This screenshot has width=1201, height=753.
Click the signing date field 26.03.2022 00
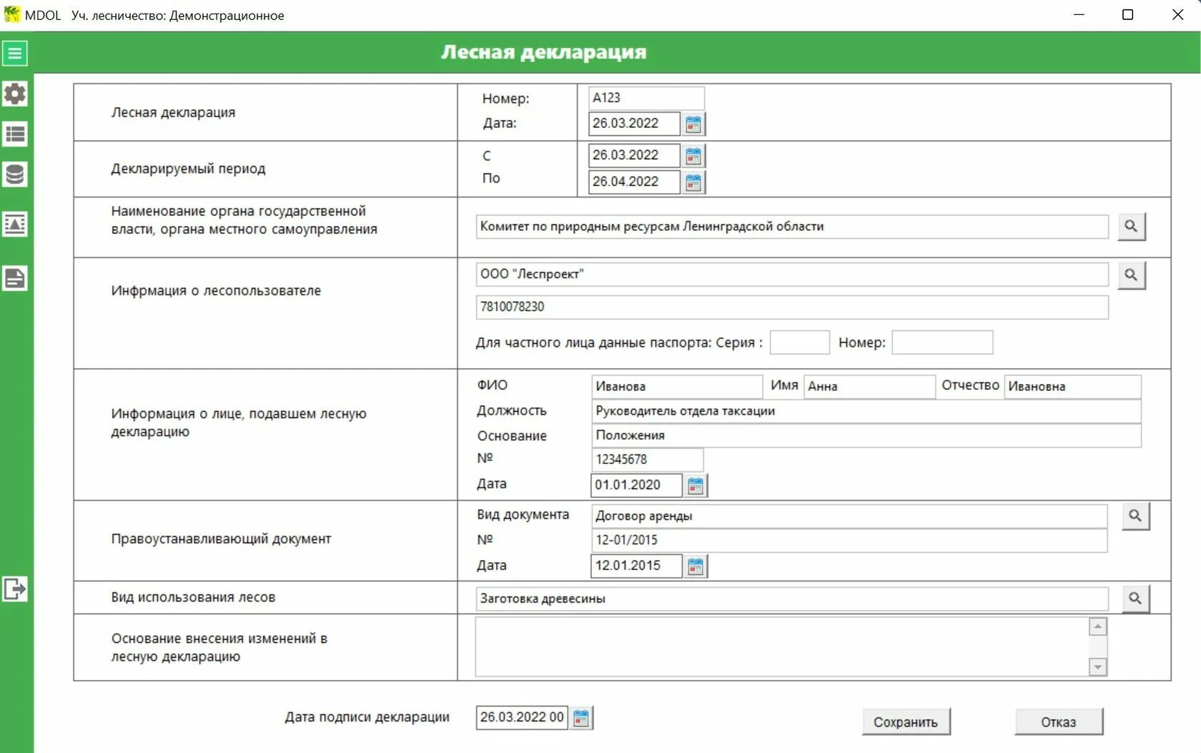(x=522, y=718)
